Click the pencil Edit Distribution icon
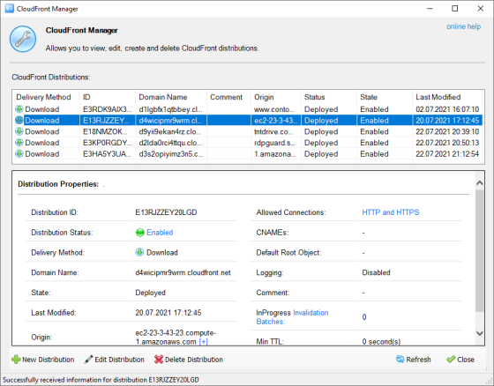Screen dimensions: 494x386 (x=88, y=360)
